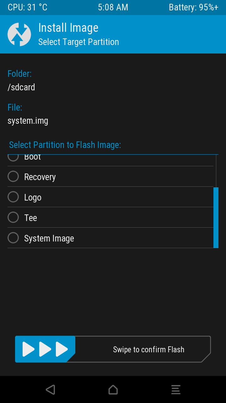Click the battery status in top bar

click(193, 8)
